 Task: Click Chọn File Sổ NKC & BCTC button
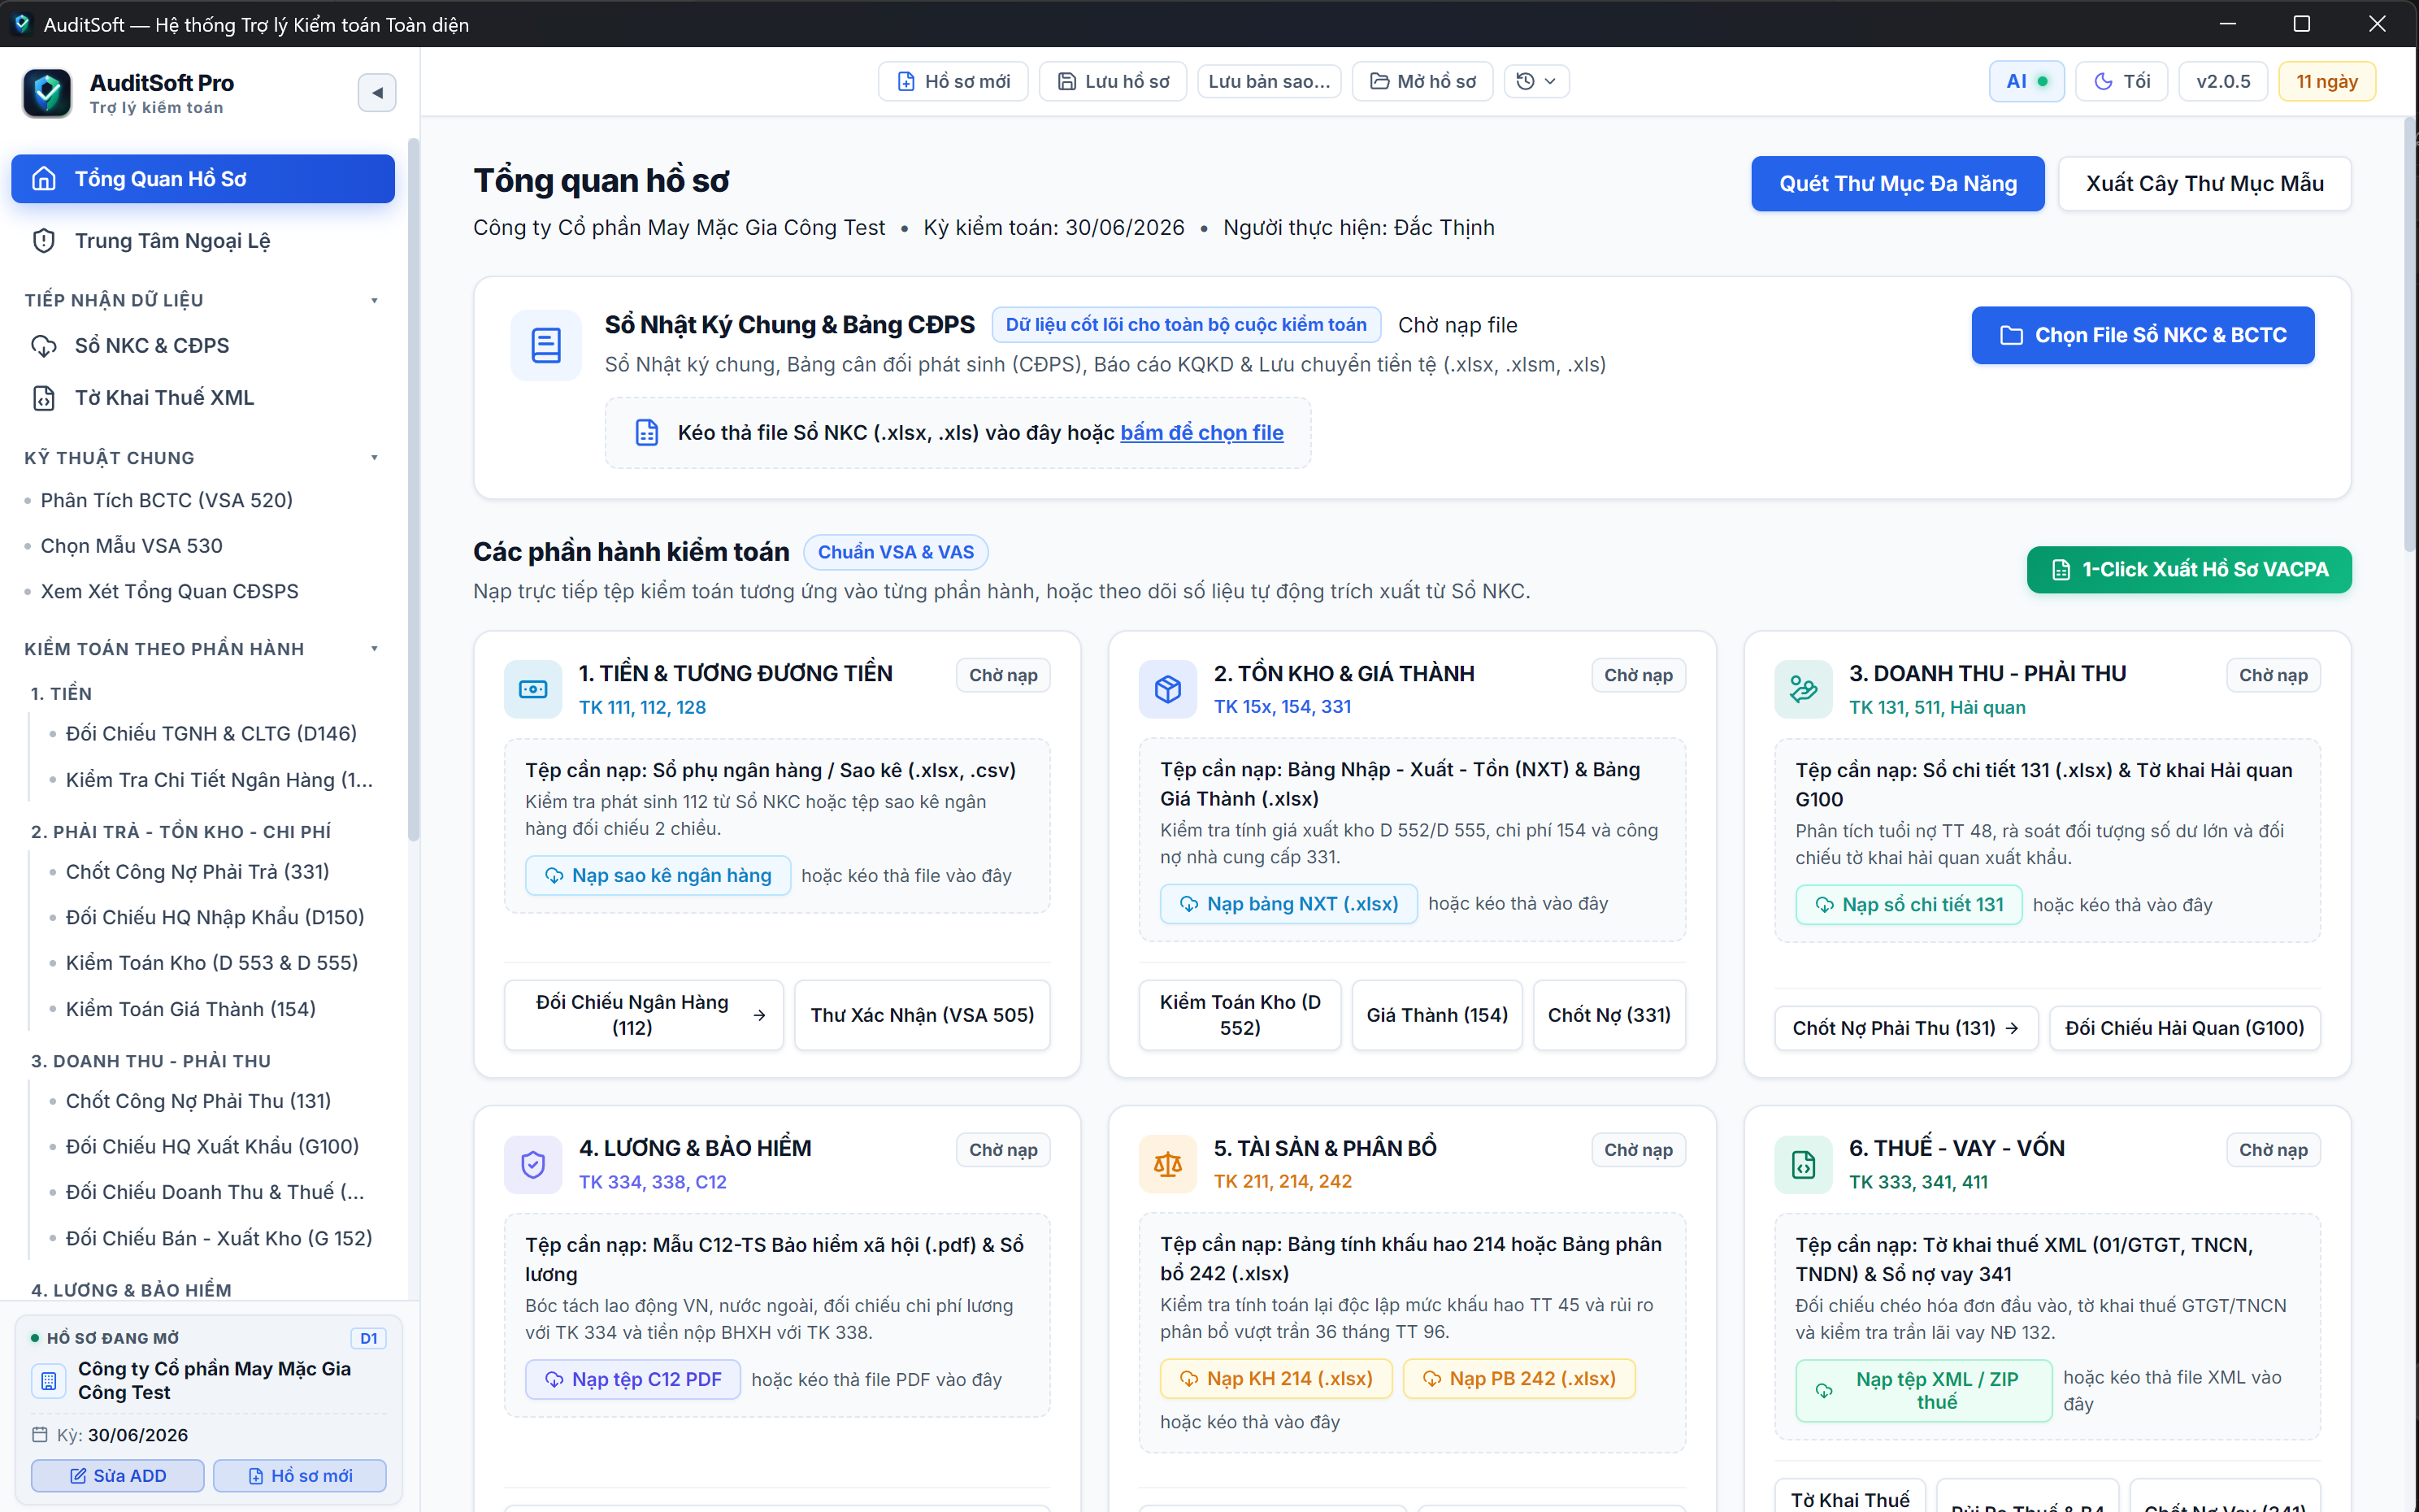[2142, 336]
